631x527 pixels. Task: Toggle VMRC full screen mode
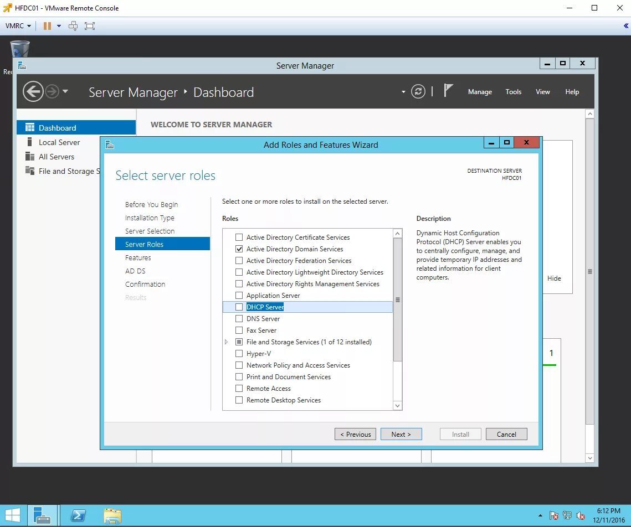coord(89,25)
